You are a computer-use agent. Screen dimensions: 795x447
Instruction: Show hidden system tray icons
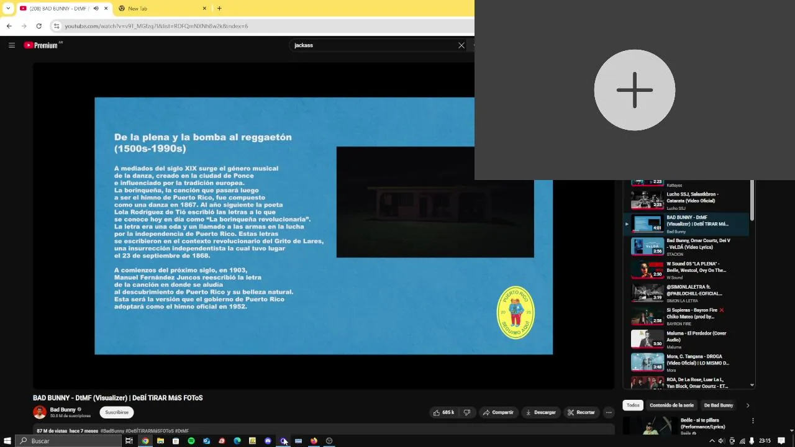712,441
